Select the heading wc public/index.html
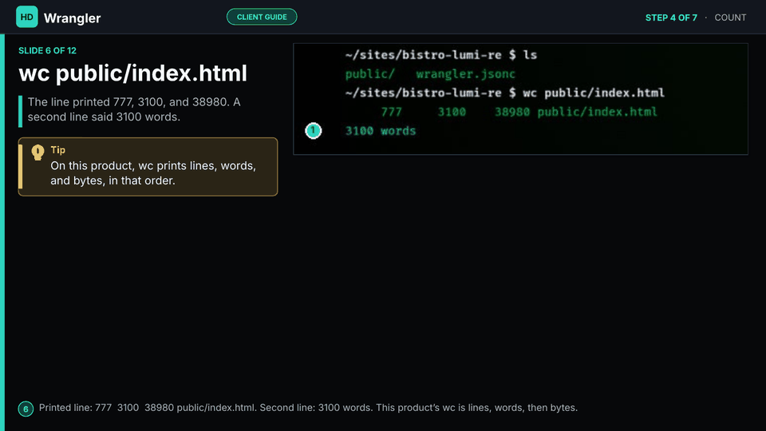This screenshot has width=766, height=431. coord(133,73)
